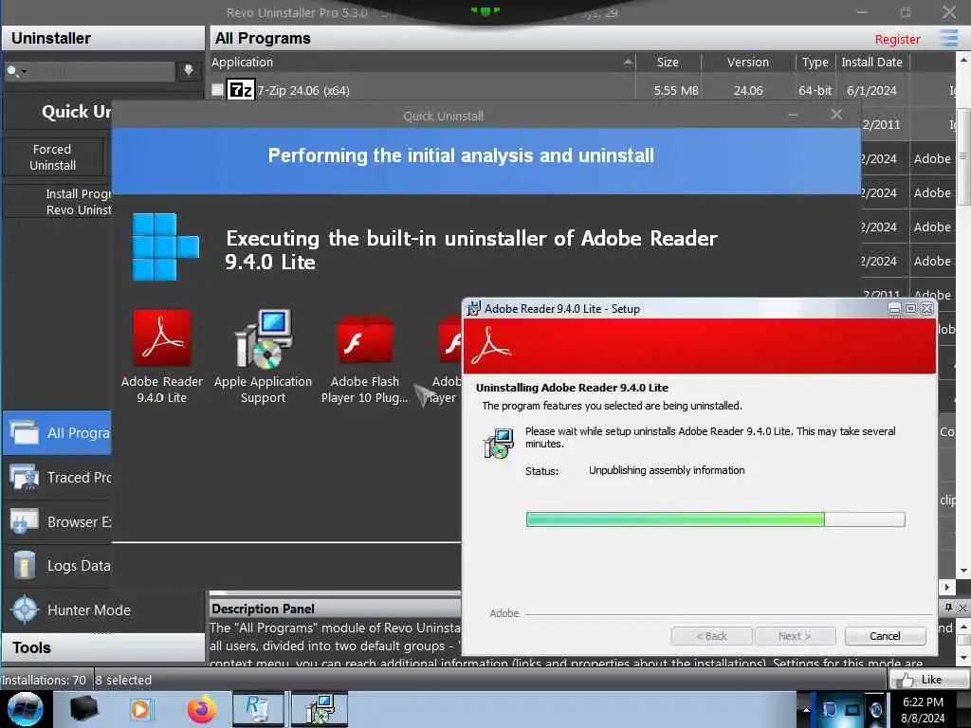Select the 7-Zip 24.06 (x64) row
The height and width of the screenshot is (728, 971).
(x=582, y=90)
